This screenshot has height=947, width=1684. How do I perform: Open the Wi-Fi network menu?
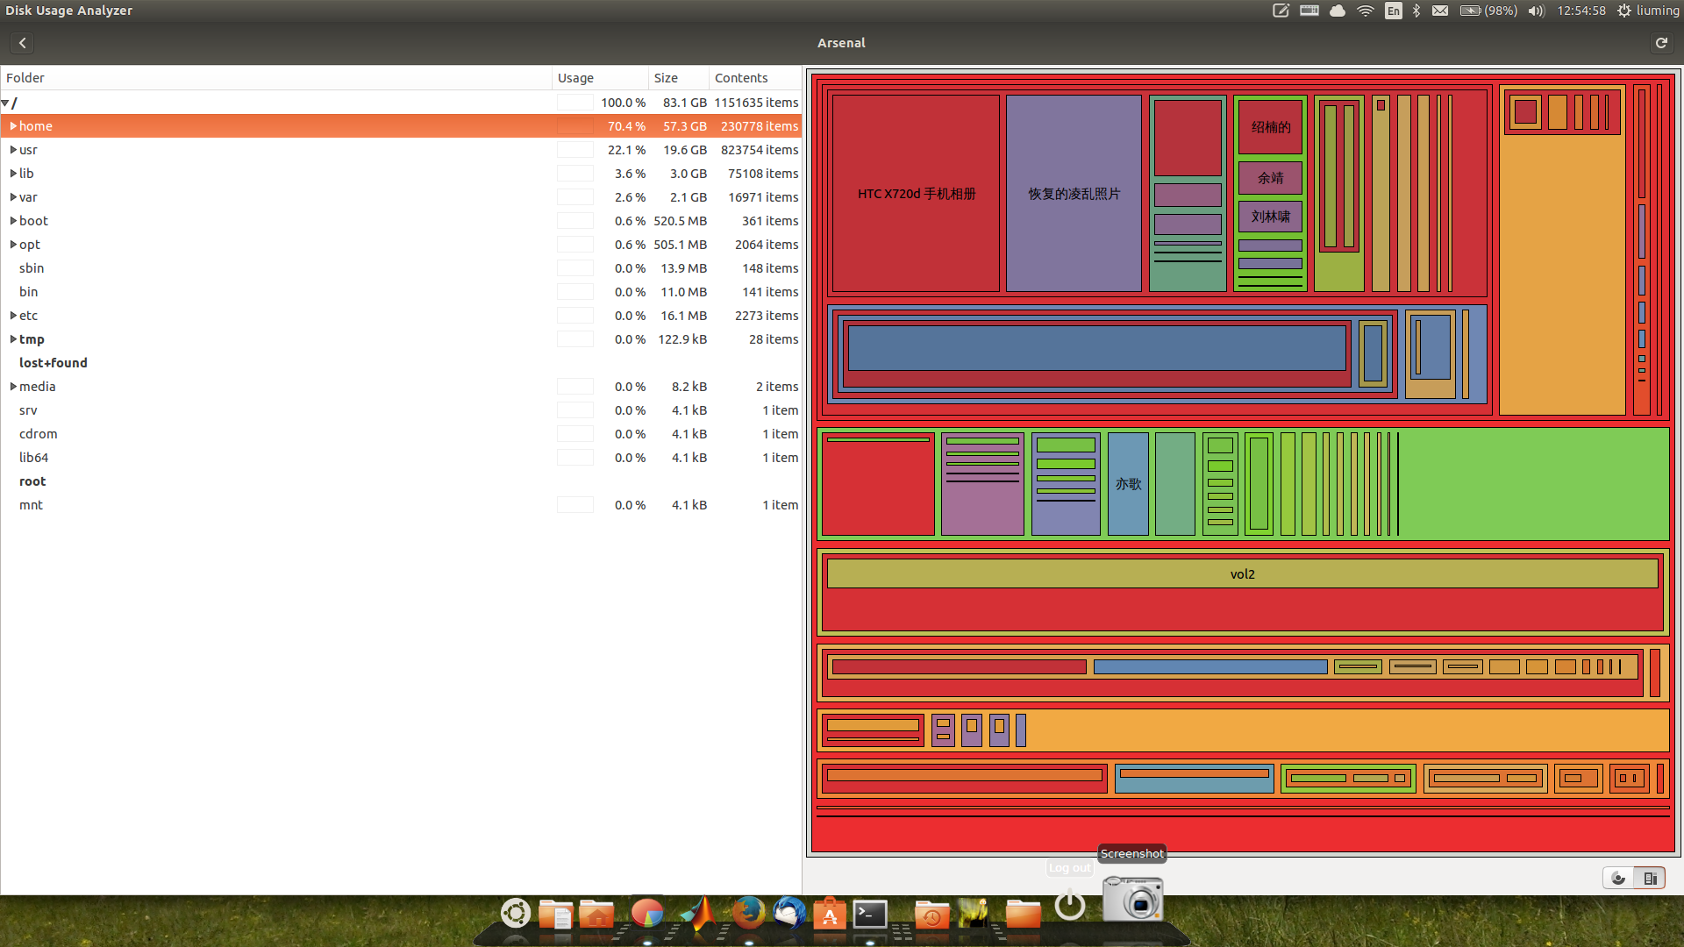1366,11
